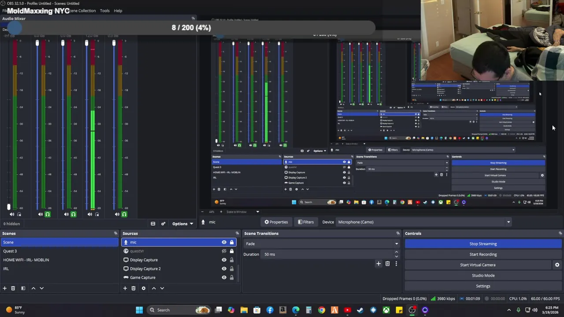
Task: Open mic Filters button
Action: click(x=305, y=222)
